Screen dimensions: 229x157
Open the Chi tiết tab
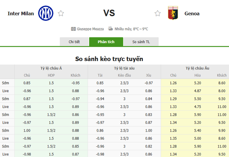click(74, 42)
